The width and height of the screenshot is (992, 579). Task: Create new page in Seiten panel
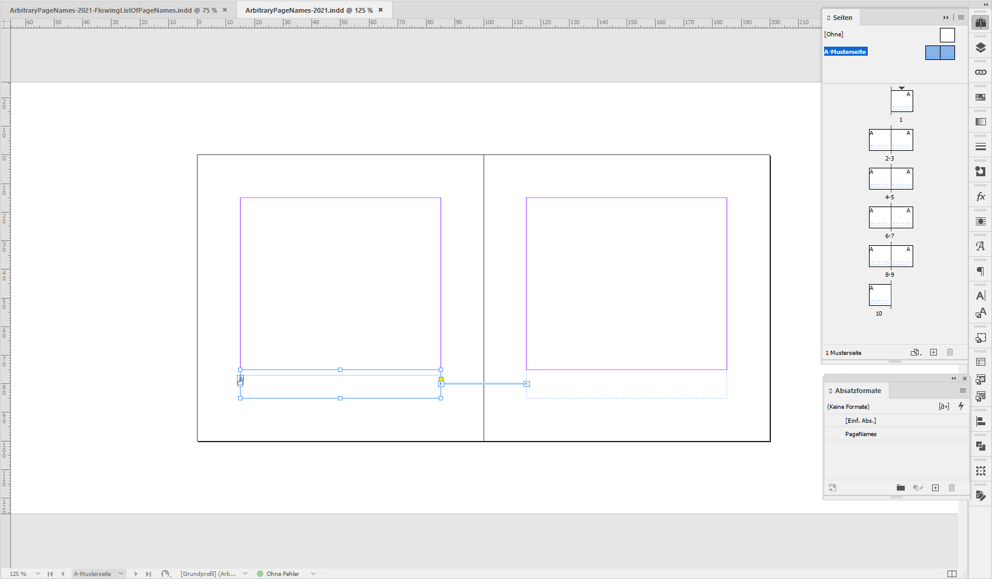click(933, 352)
